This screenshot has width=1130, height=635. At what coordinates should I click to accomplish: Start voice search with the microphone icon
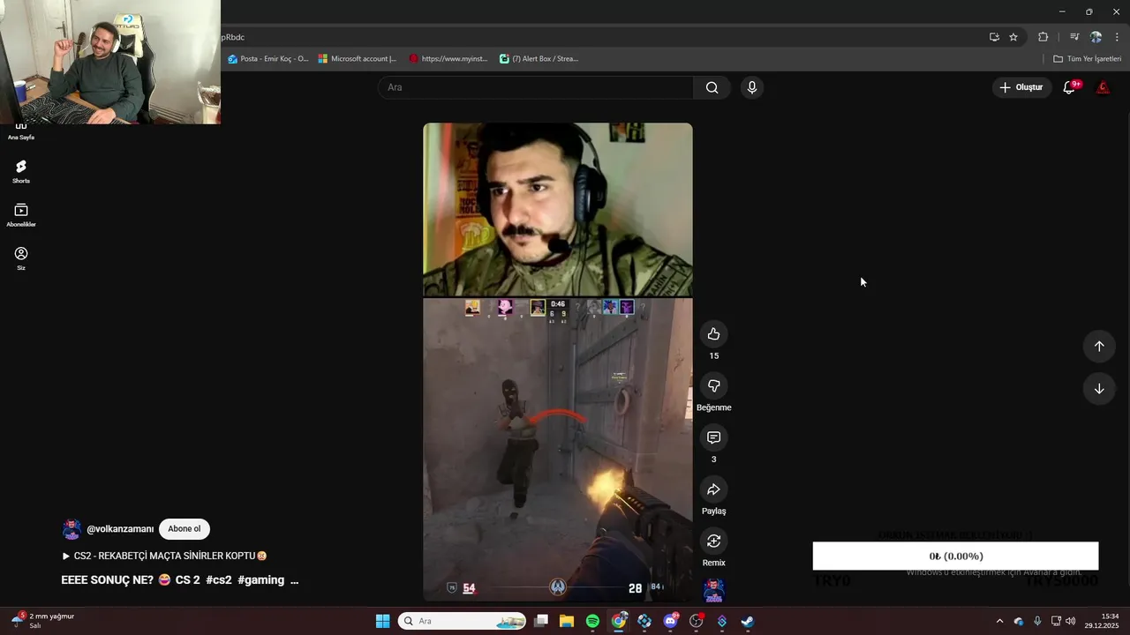click(751, 87)
